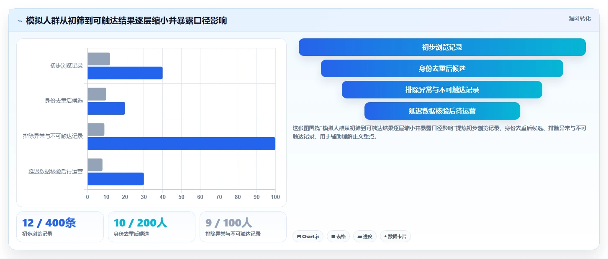Click the gray bar for 延迟数据核验后待运营
Image resolution: width=608 pixels, height=259 pixels.
click(95, 165)
